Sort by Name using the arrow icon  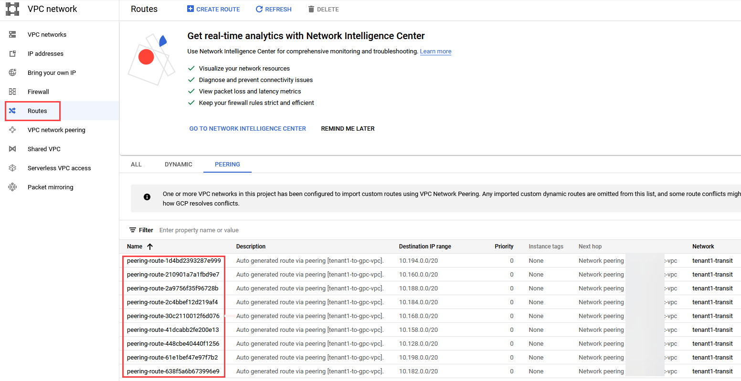pos(150,247)
